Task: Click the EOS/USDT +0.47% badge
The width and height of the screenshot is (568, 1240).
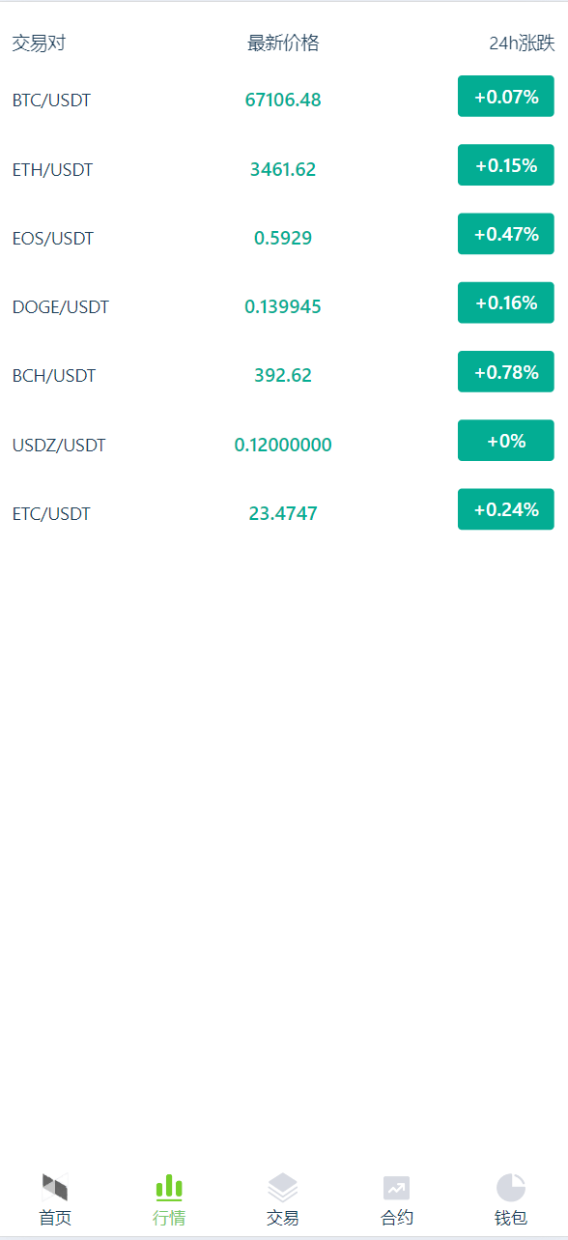Action: [x=506, y=234]
